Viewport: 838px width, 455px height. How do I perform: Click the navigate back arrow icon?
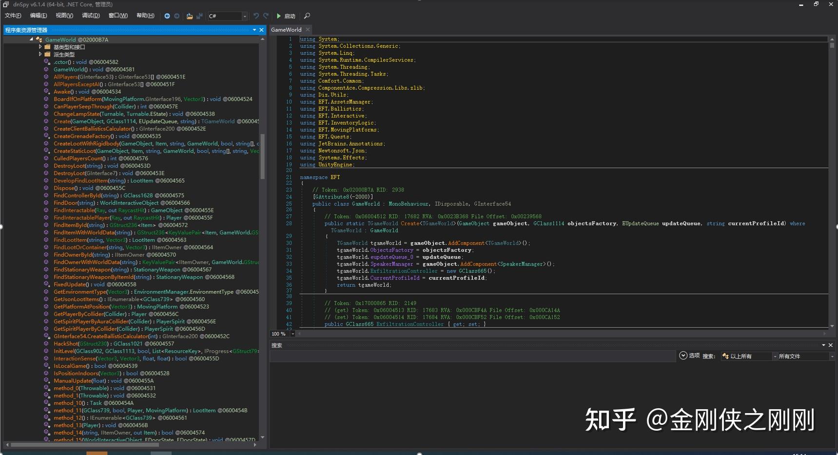[x=167, y=16]
